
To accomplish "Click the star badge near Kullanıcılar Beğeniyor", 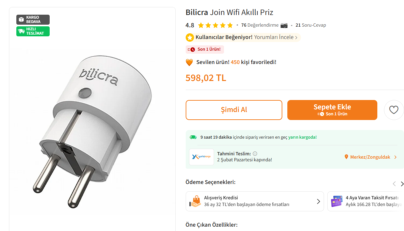I will 190,37.
